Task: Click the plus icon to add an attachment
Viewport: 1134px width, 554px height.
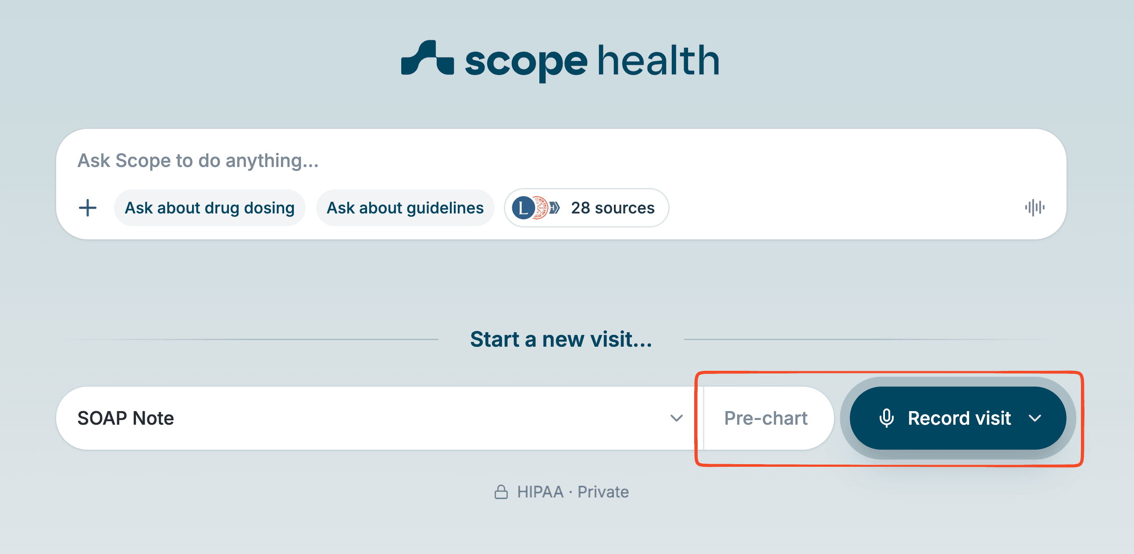Action: click(88, 208)
